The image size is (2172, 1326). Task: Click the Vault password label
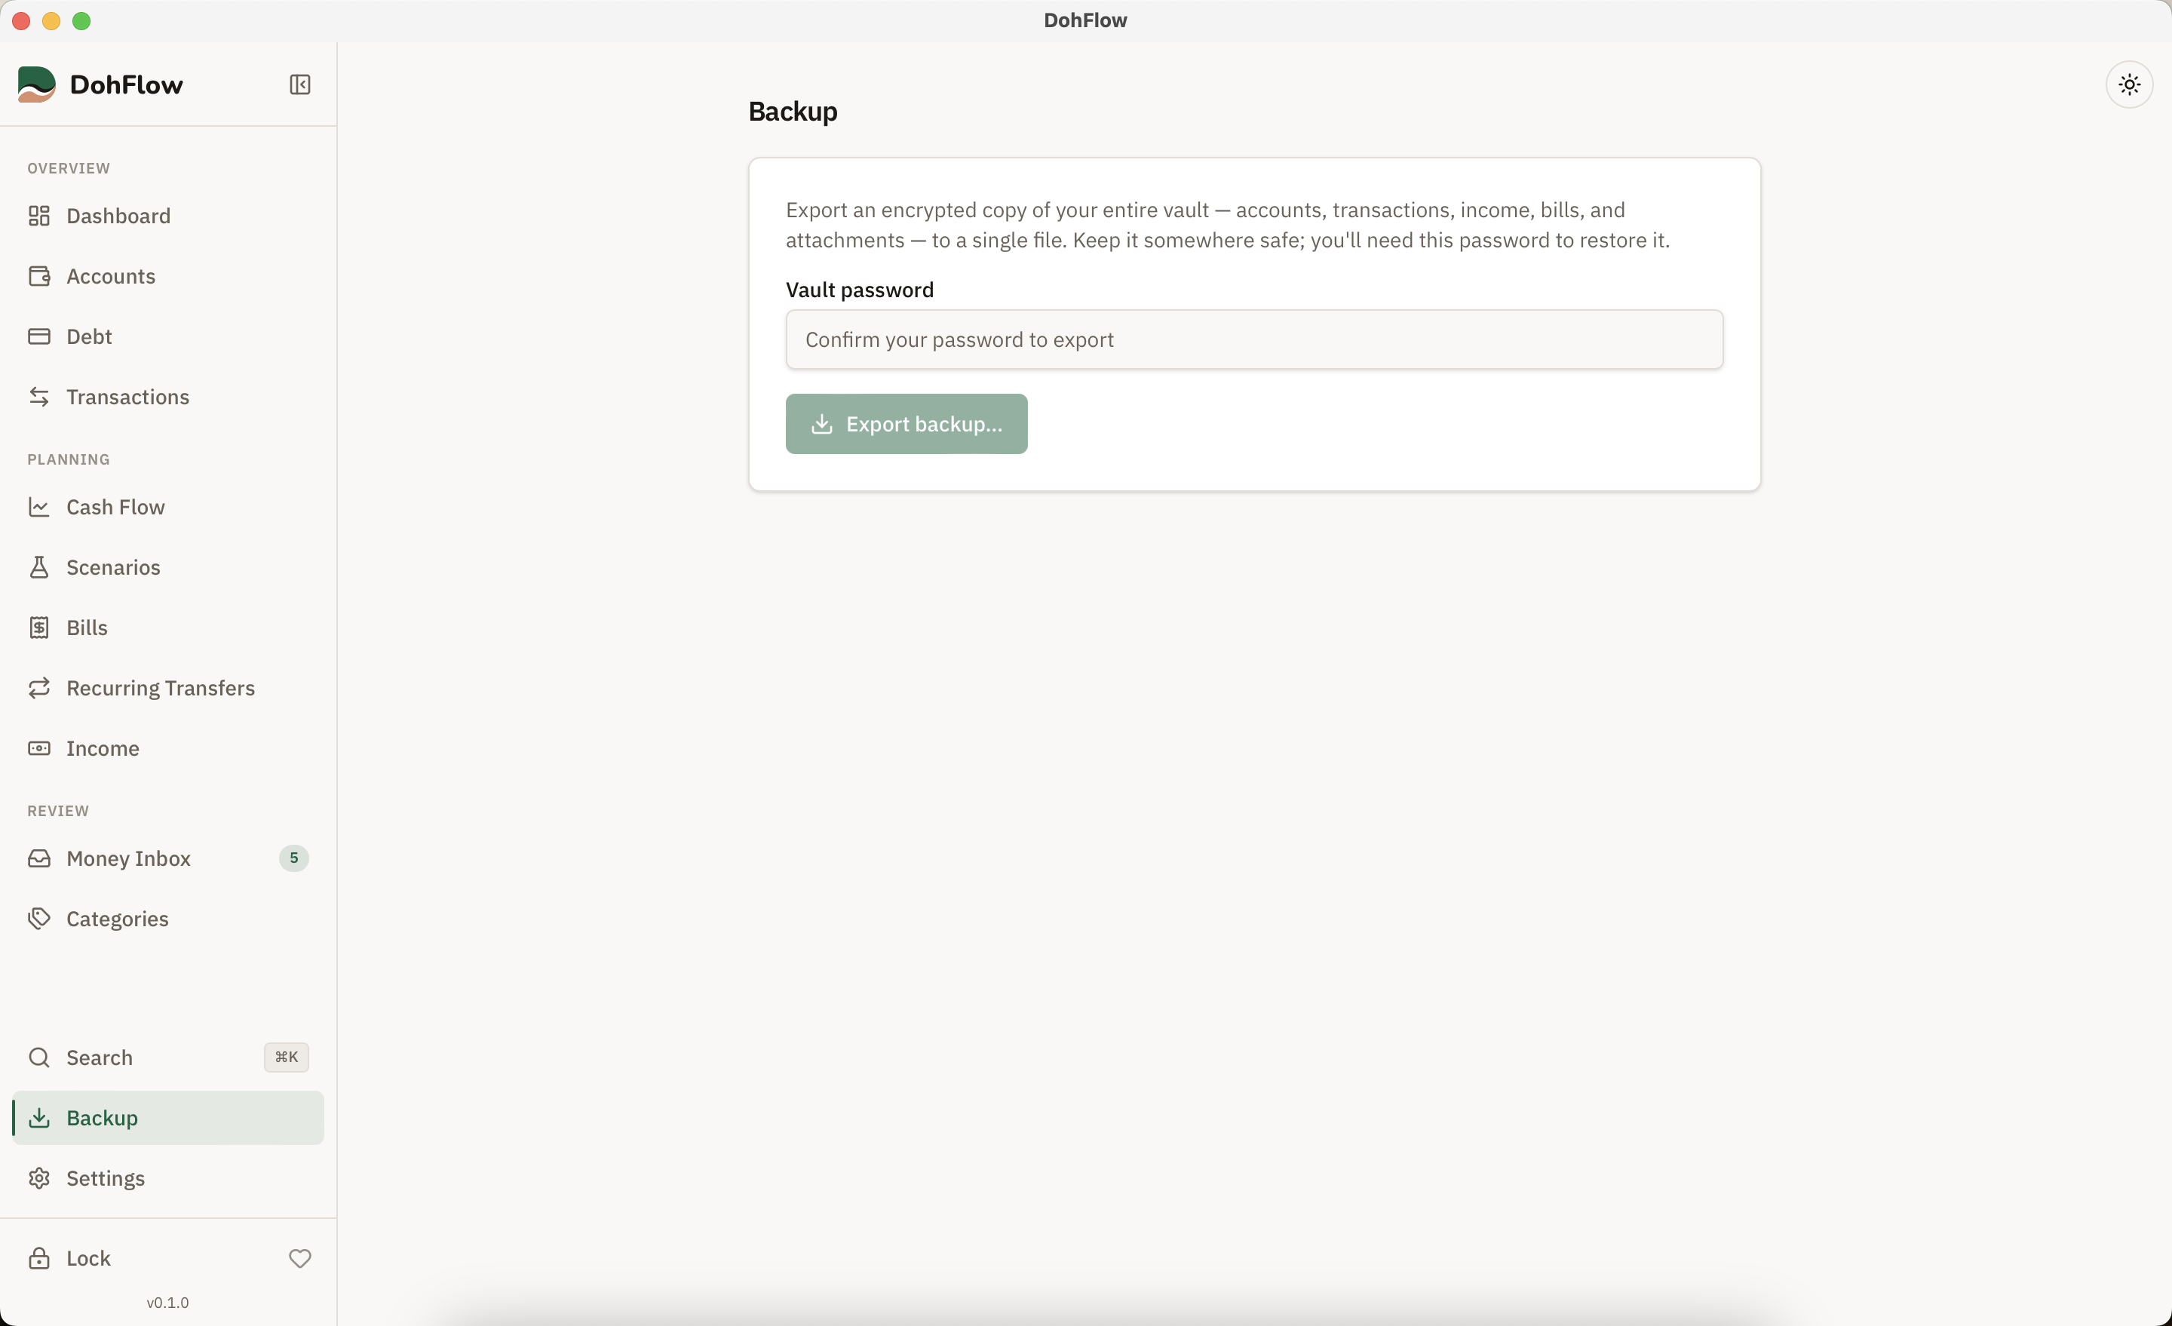(x=860, y=290)
